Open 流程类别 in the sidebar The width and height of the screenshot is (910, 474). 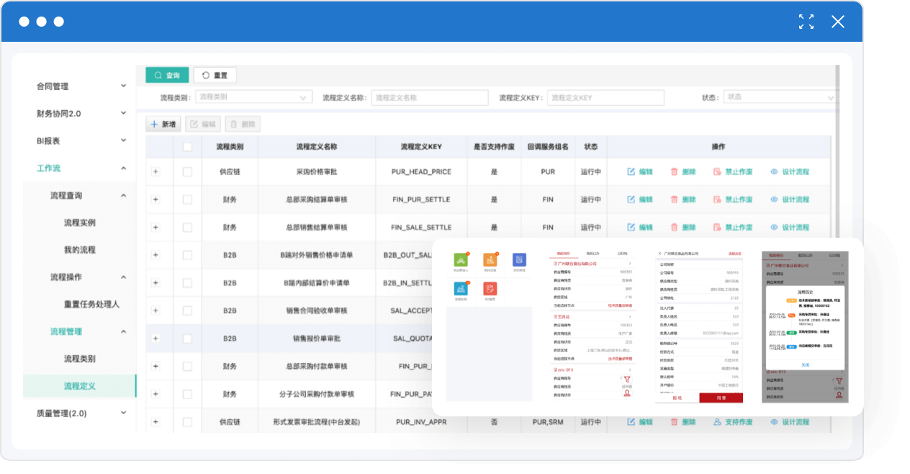(x=79, y=359)
